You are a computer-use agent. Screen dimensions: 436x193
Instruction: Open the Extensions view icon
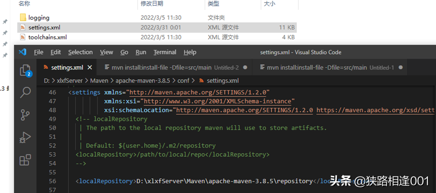(25, 160)
